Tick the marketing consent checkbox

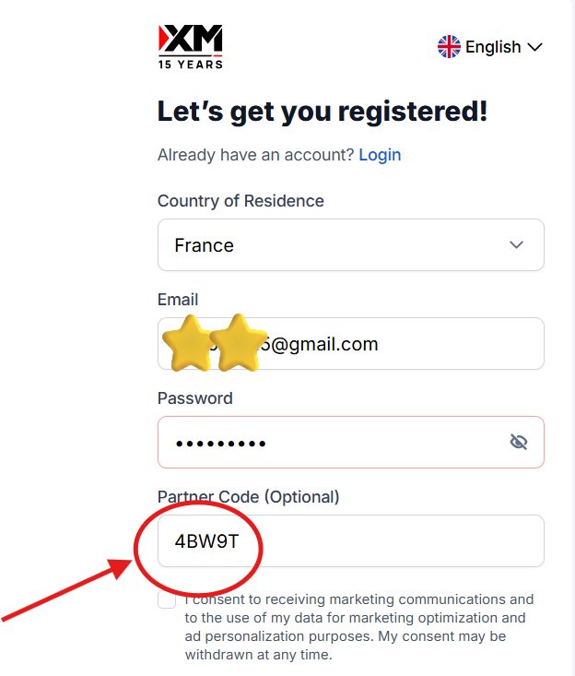(167, 600)
